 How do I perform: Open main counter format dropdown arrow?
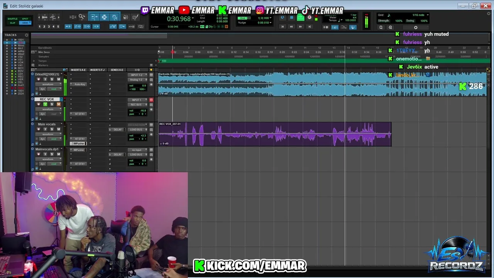(x=193, y=18)
